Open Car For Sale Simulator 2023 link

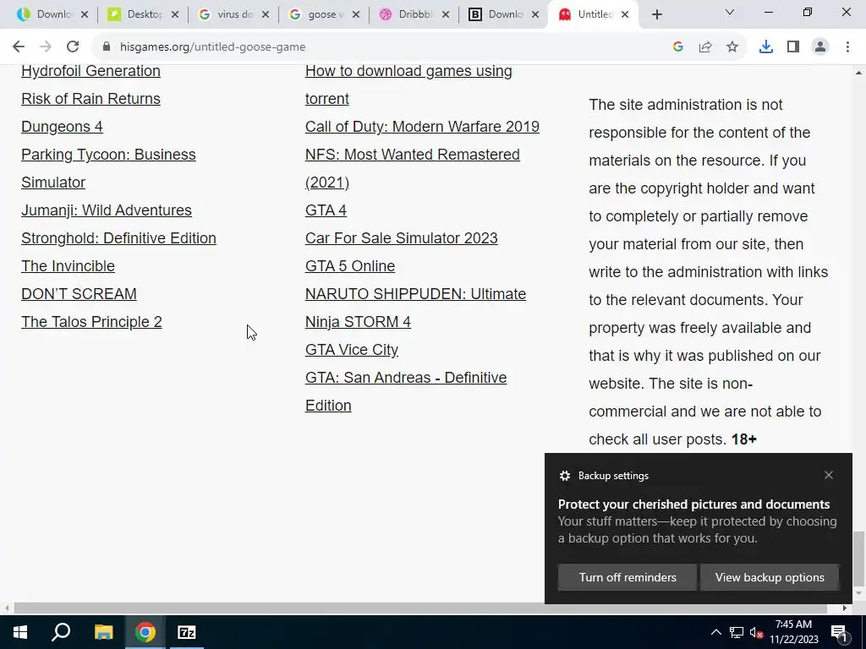(x=402, y=238)
